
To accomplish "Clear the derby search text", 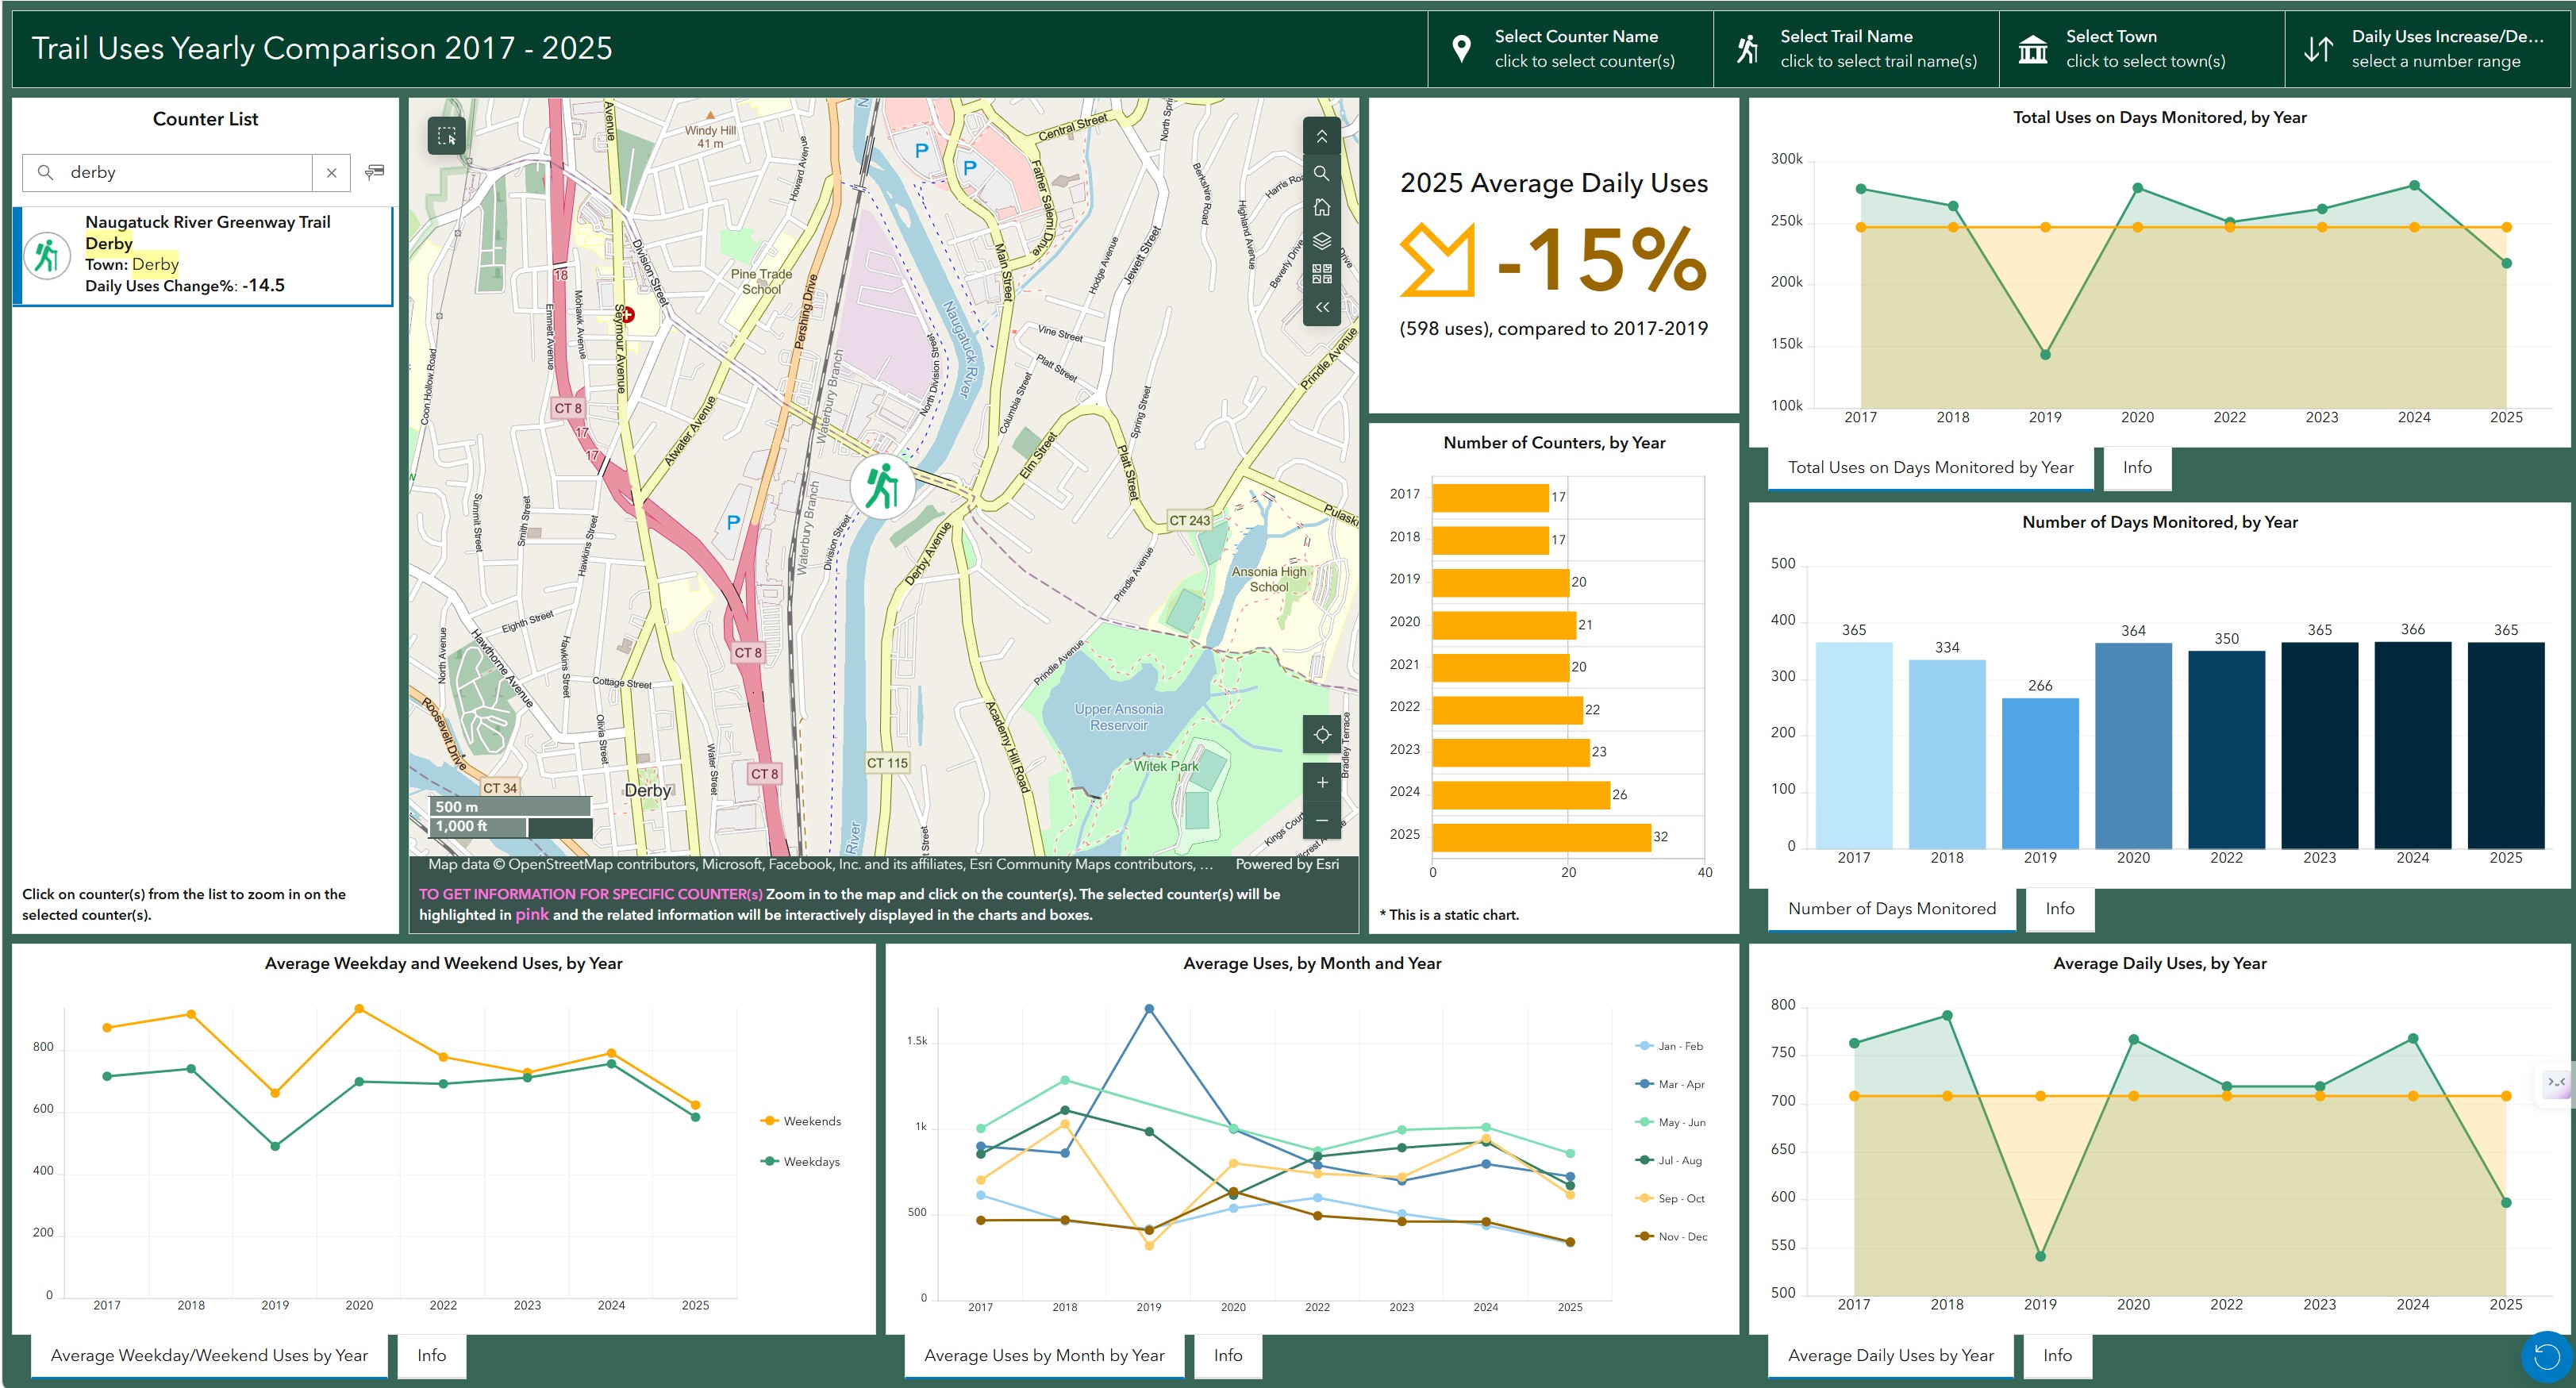I will point(331,173).
